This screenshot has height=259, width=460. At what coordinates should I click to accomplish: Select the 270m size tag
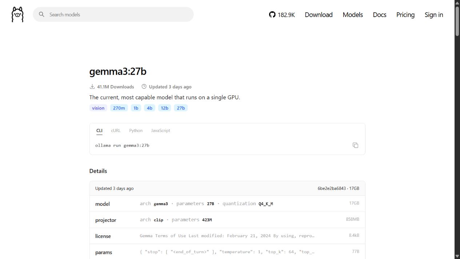(119, 108)
